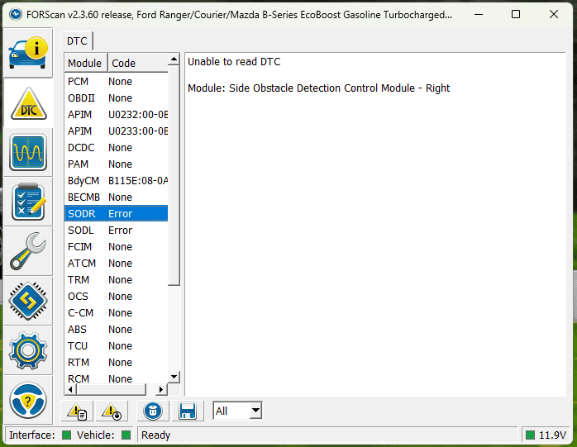Select the SODR Error row
This screenshot has height=447, width=577.
[x=117, y=213]
